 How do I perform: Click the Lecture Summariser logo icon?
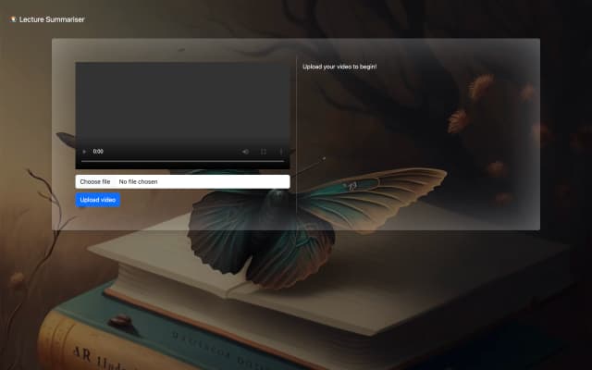click(13, 19)
